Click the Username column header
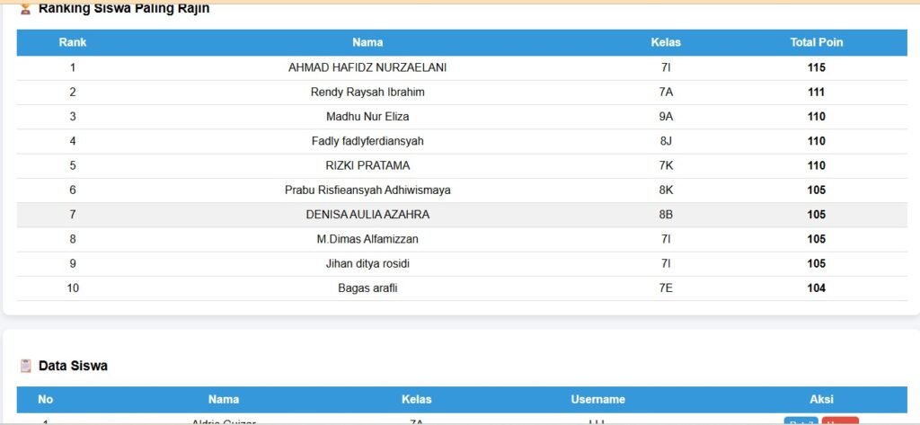The image size is (920, 425). coord(597,399)
